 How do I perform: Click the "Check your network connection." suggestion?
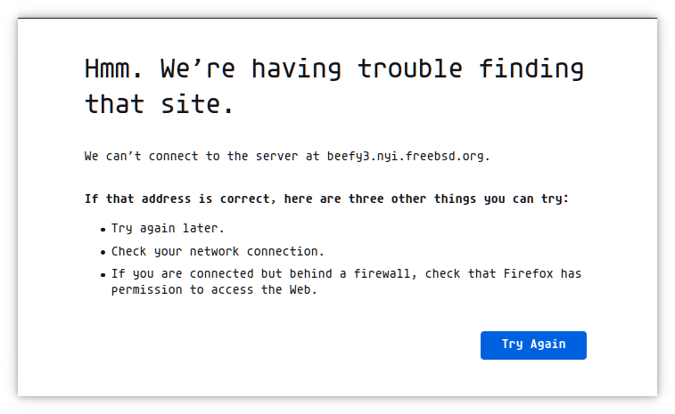point(218,252)
